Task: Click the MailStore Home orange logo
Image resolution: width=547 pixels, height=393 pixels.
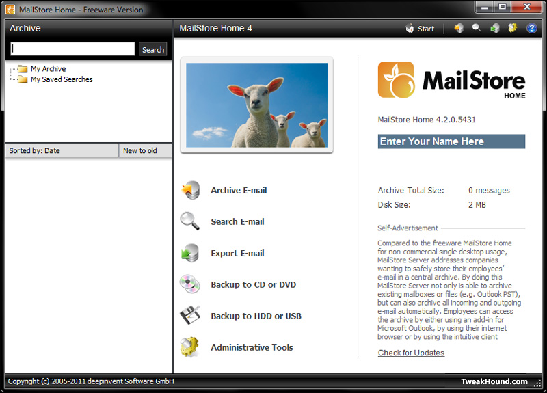Action: coord(397,80)
